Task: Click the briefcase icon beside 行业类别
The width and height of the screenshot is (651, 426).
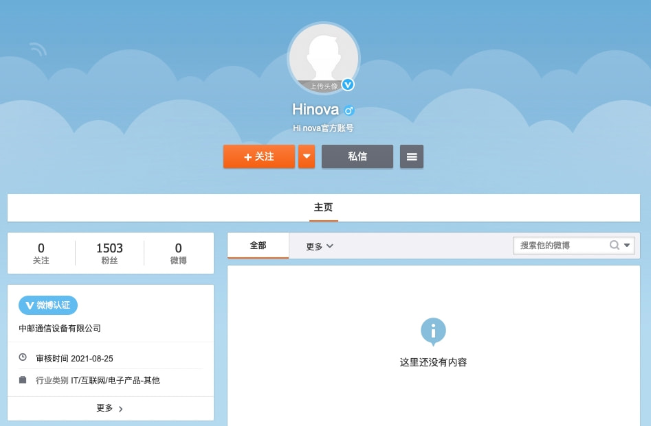Action: coord(23,379)
